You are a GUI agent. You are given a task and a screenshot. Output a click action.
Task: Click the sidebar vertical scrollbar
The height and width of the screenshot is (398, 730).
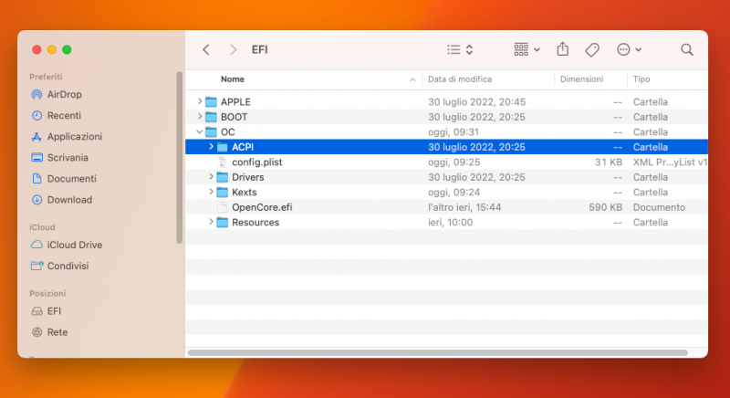pos(179,157)
